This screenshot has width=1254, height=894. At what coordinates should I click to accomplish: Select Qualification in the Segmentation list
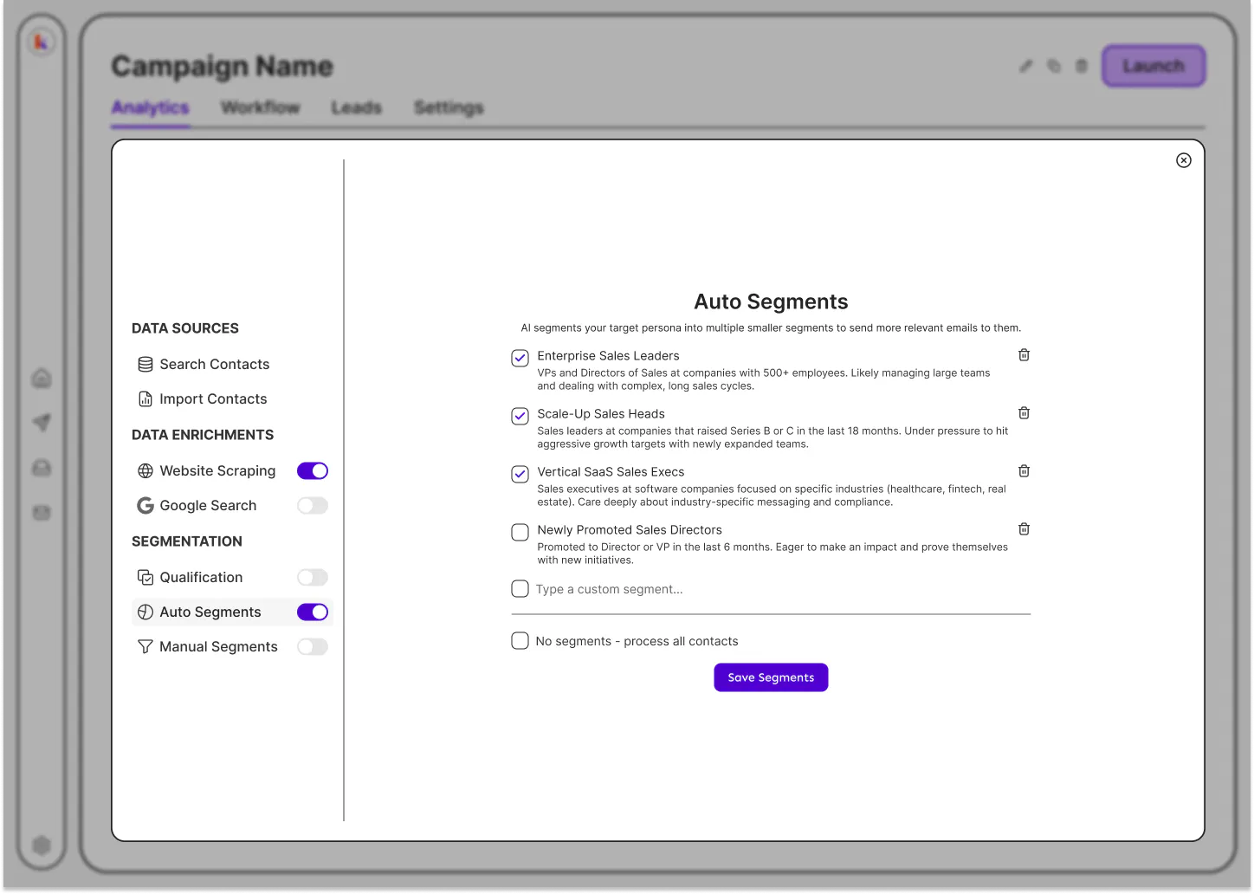click(191, 578)
